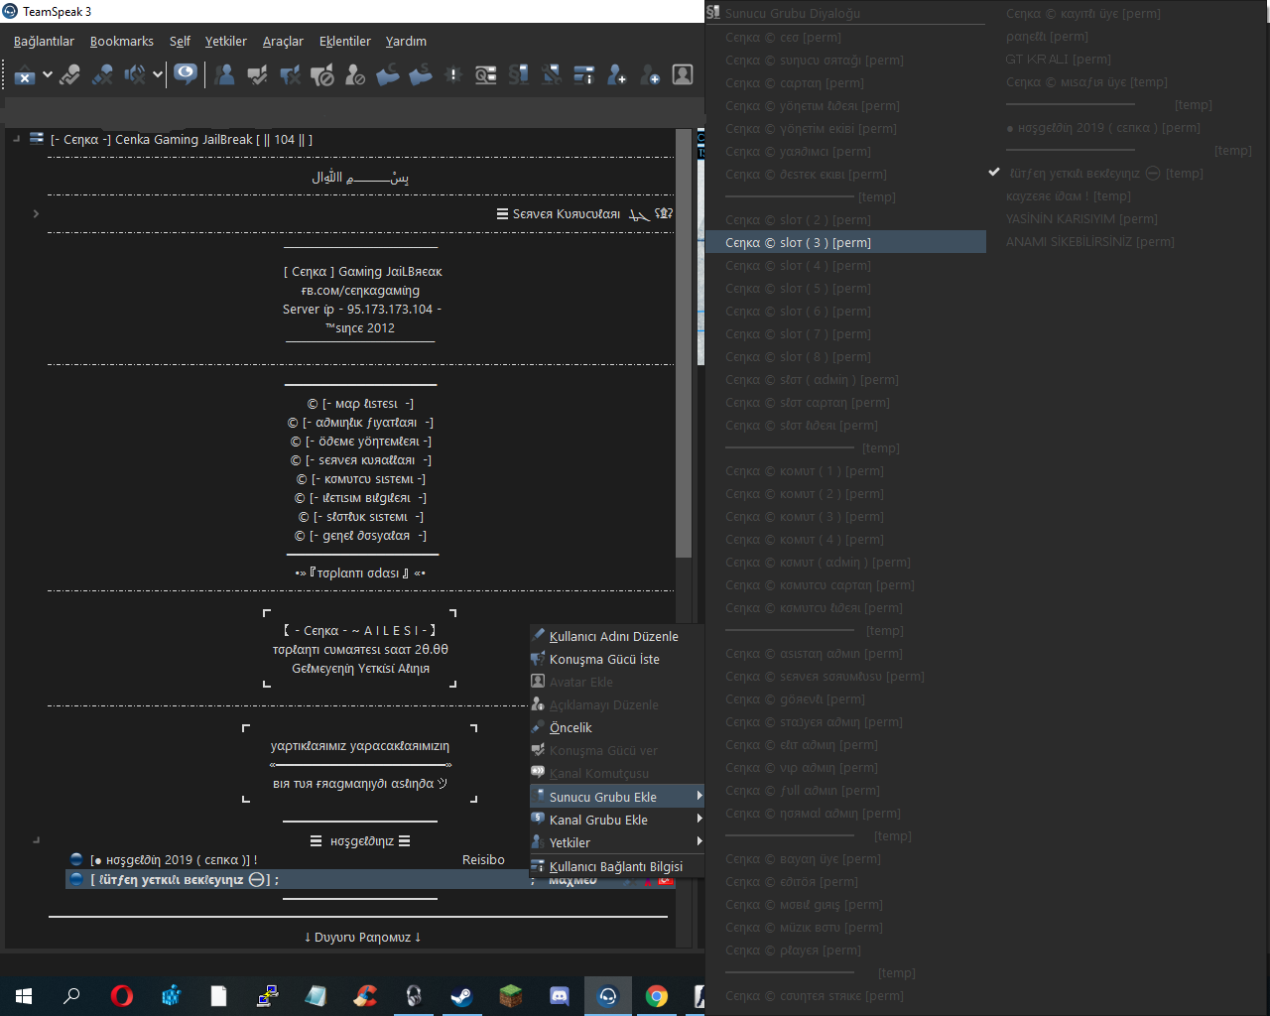This screenshot has height=1016, width=1270.
Task: Choose Konuşma Gücü İste from the context menu
Action: pos(617,659)
